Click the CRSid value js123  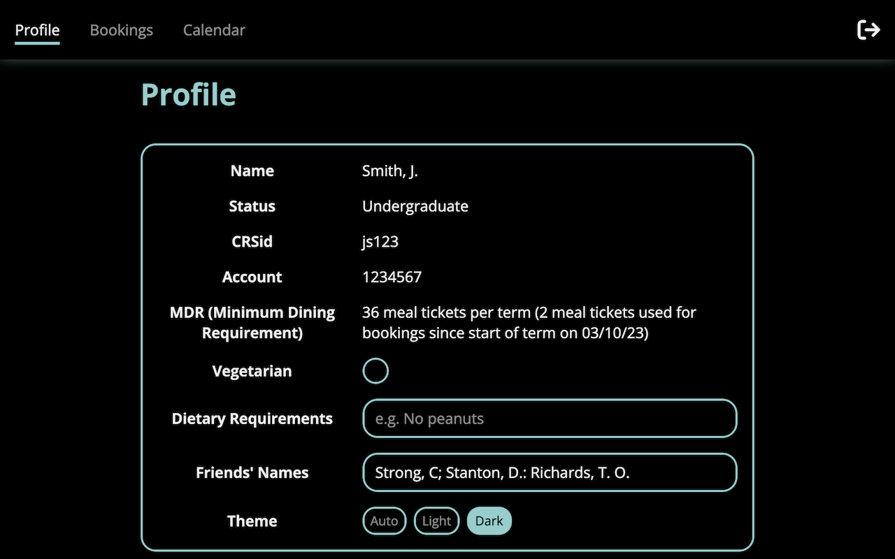[x=380, y=242]
